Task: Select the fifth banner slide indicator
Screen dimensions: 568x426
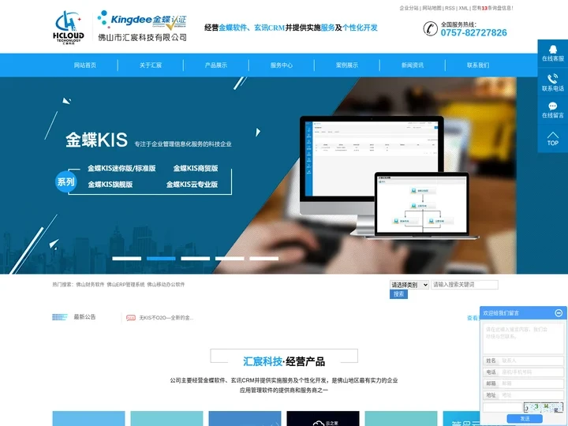Action: point(263,258)
